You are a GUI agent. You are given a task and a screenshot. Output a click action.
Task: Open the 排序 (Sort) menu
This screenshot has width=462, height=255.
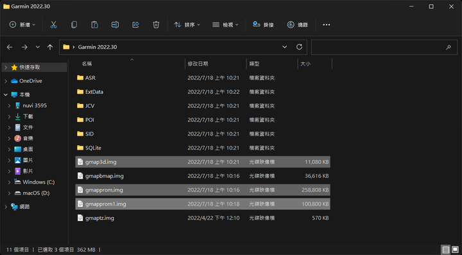[187, 25]
